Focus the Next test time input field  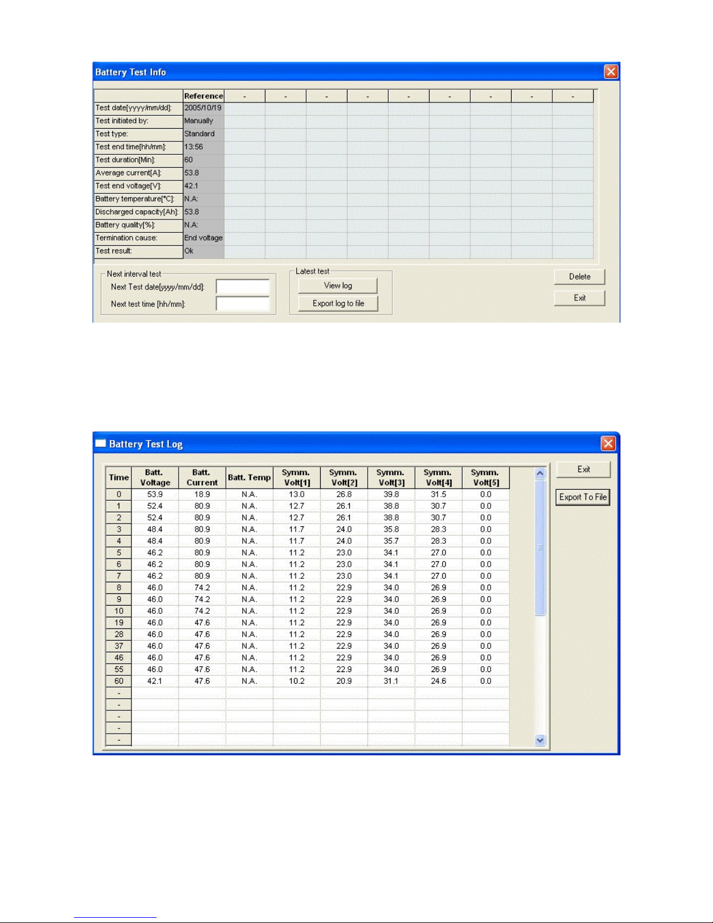(x=243, y=304)
